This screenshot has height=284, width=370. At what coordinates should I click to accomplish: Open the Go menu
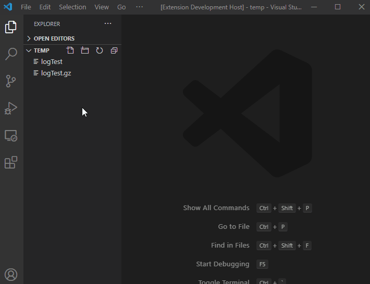(121, 7)
